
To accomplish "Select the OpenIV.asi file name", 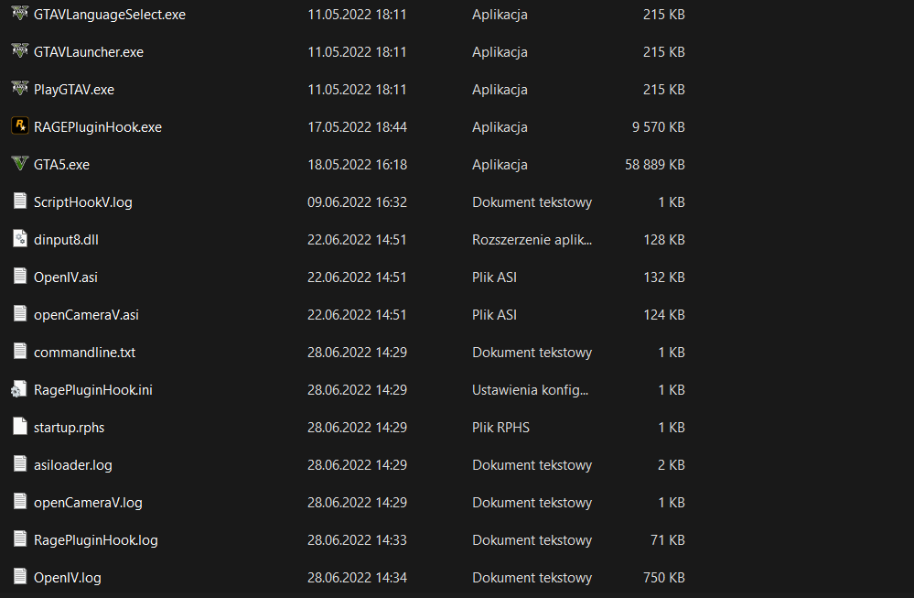I will coord(66,277).
